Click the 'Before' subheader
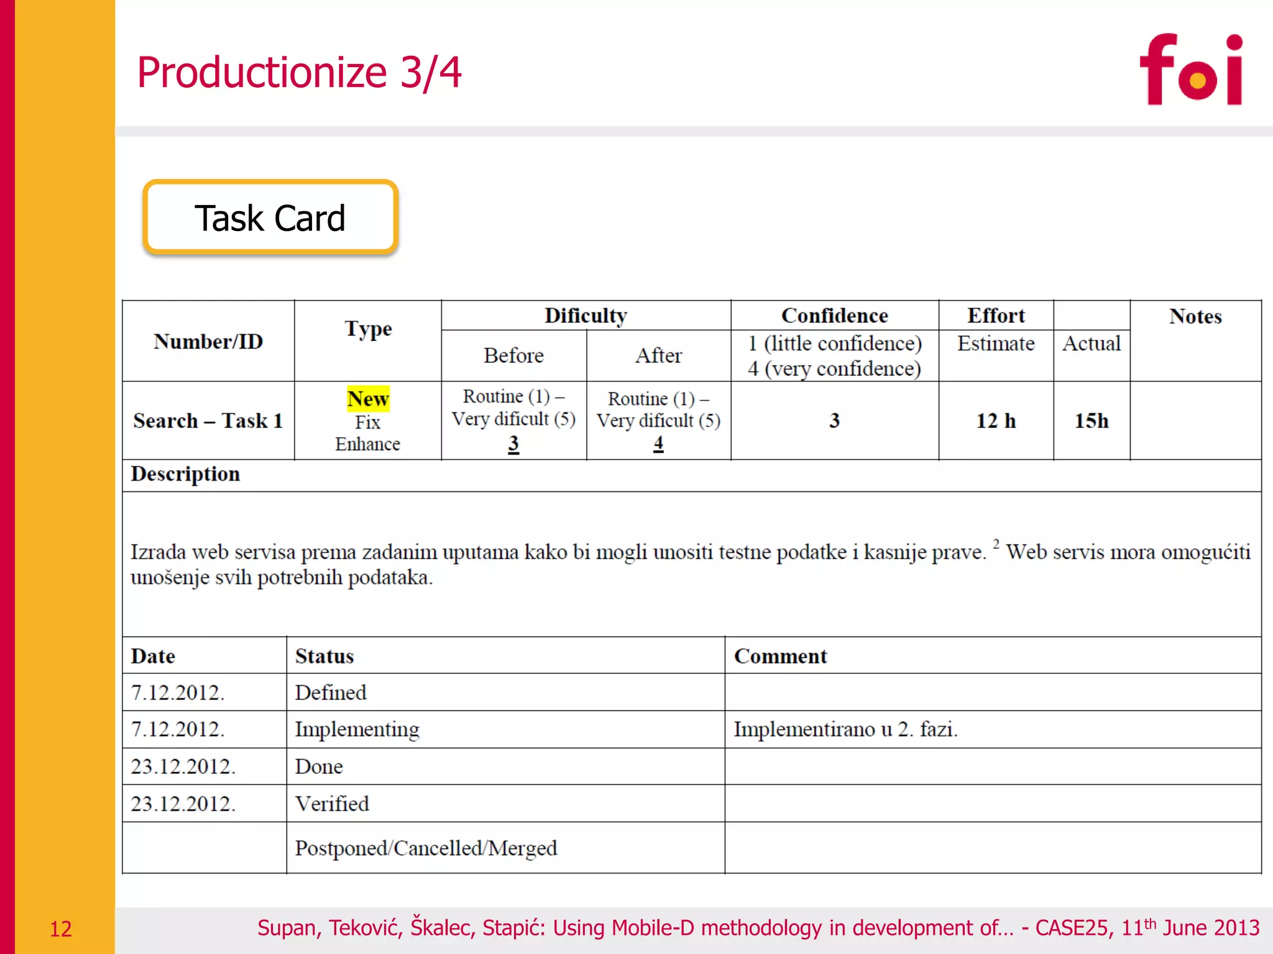 (513, 355)
